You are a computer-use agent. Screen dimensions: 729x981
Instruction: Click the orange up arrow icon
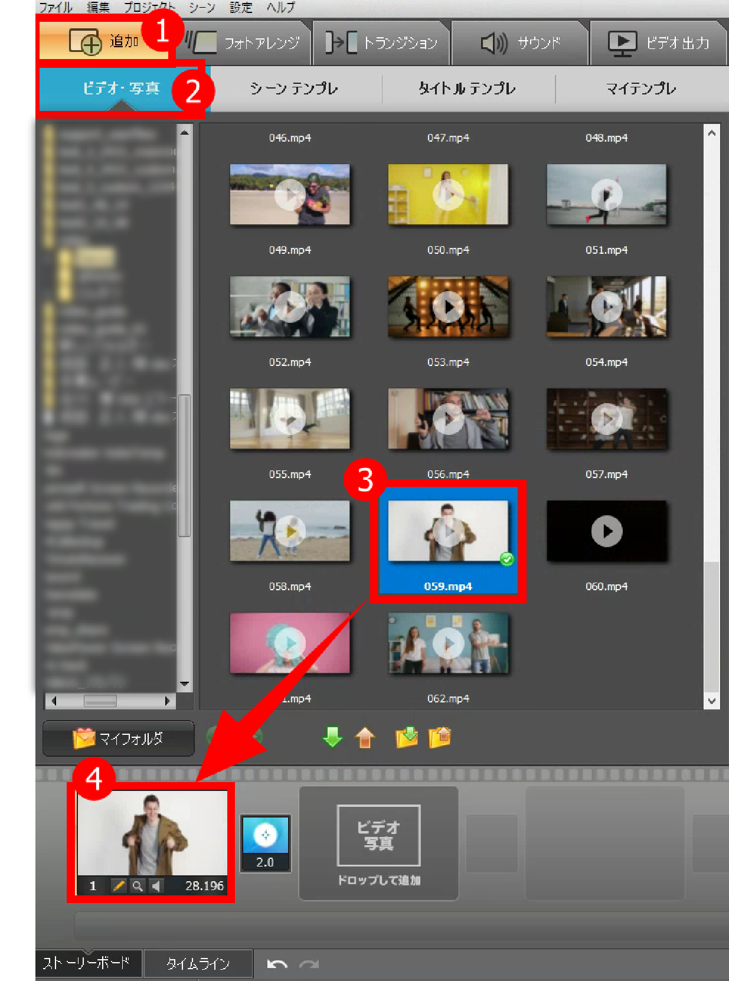coord(365,737)
